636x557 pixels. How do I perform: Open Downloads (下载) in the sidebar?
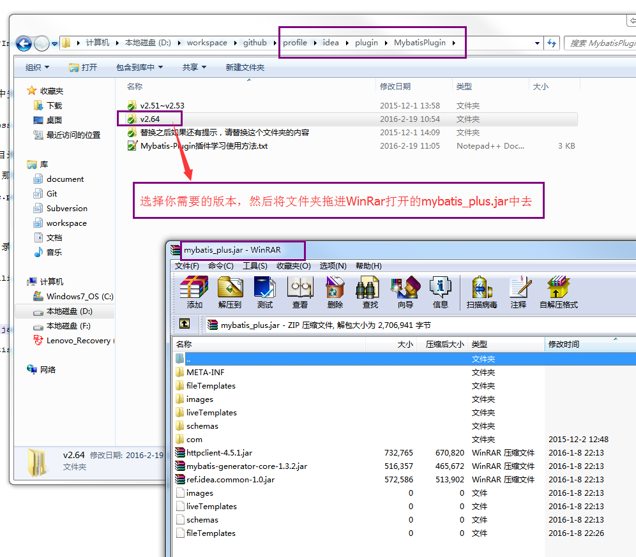point(48,105)
